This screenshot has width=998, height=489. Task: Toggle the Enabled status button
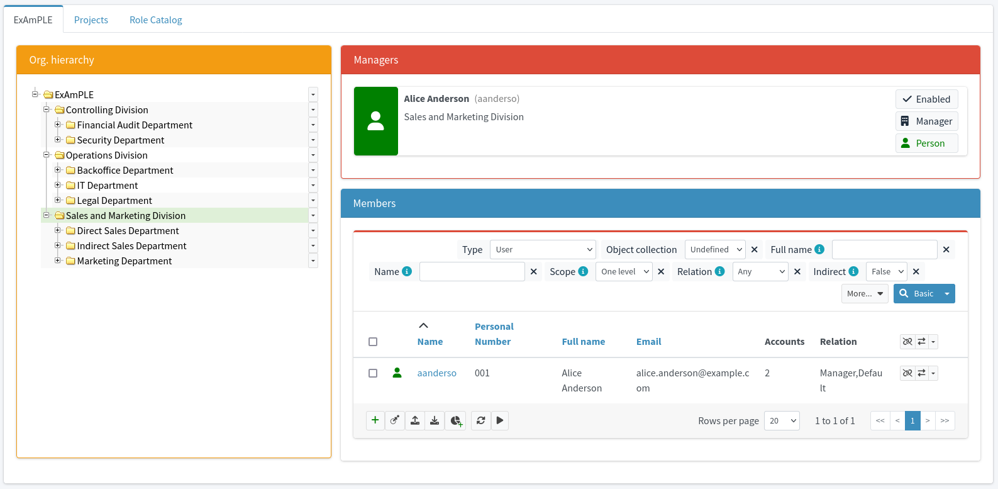(x=926, y=99)
